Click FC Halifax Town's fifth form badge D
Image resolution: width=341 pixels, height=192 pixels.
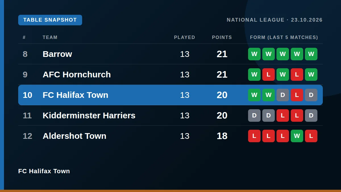click(311, 95)
